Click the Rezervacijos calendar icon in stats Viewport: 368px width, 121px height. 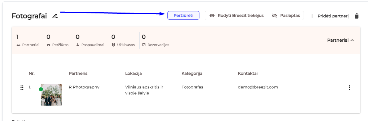click(x=144, y=45)
